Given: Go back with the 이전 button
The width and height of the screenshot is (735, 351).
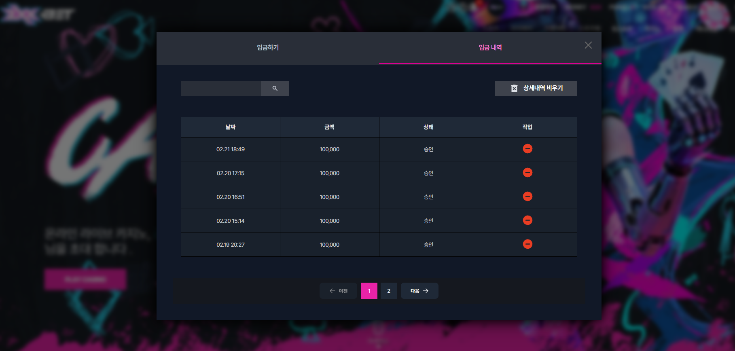Looking at the screenshot, I should point(338,291).
